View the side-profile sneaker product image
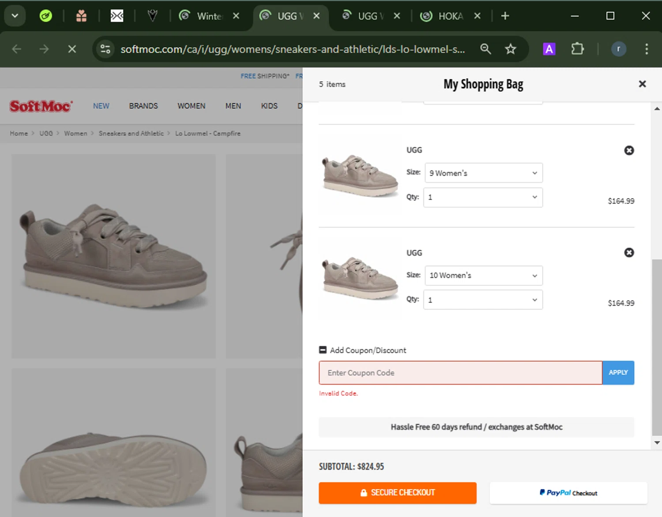Screen dimensions: 662x517 [x=114, y=257]
